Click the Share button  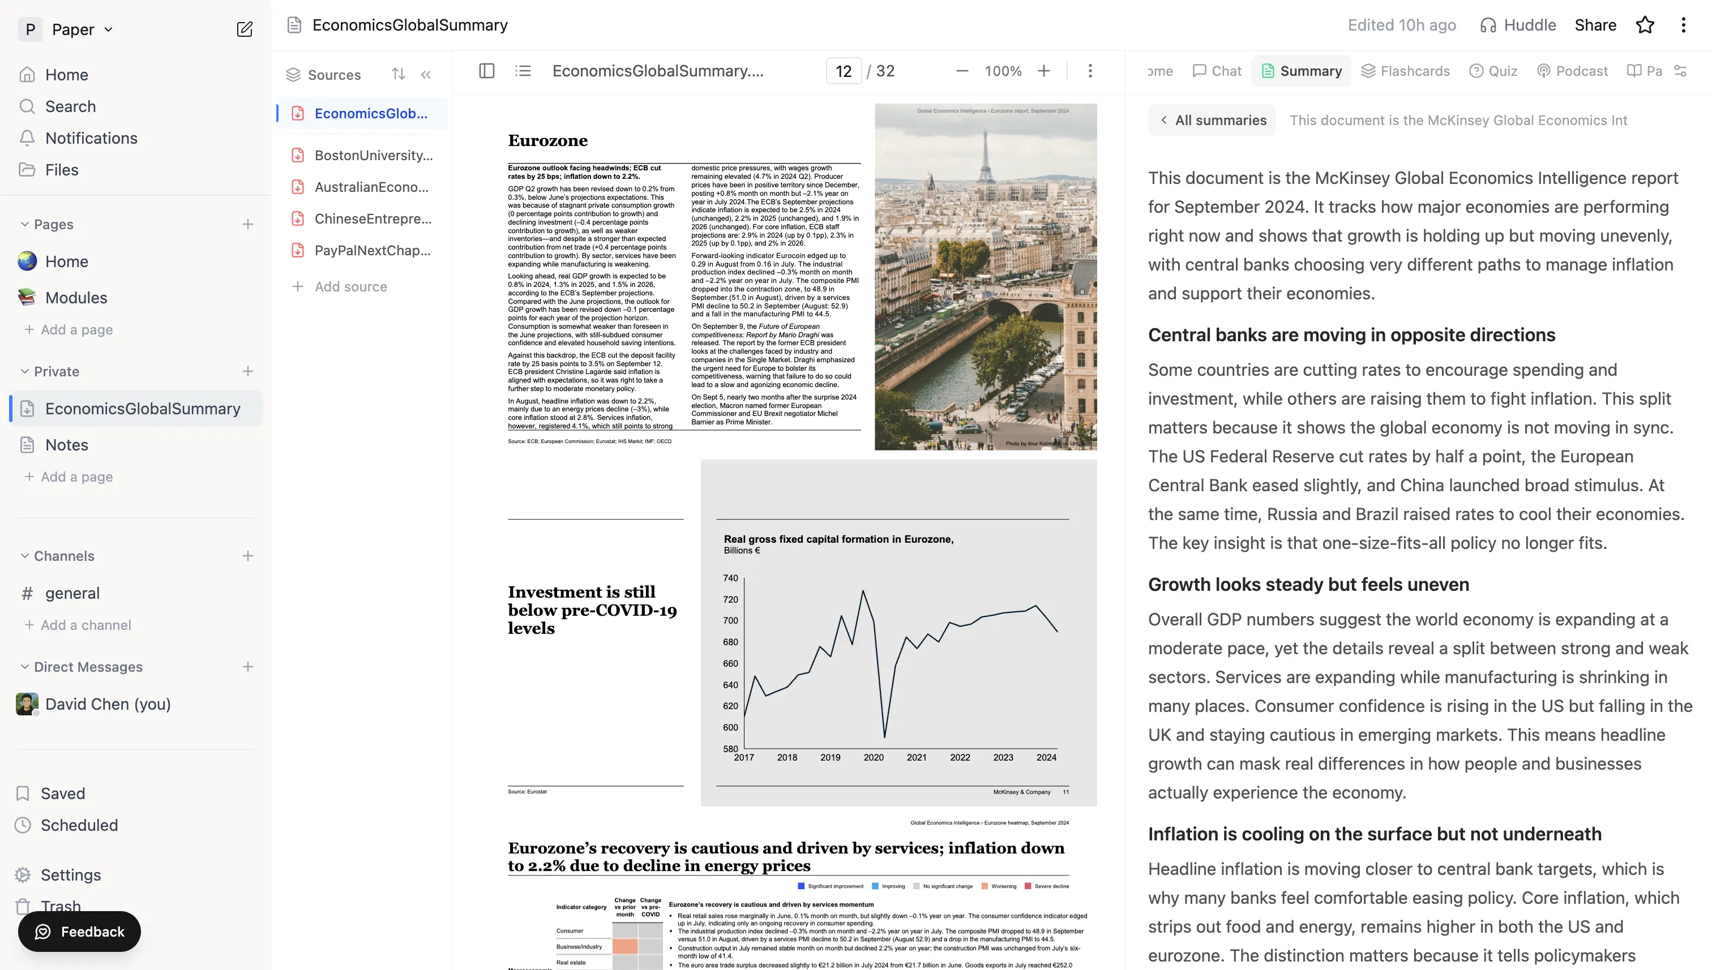(x=1595, y=25)
